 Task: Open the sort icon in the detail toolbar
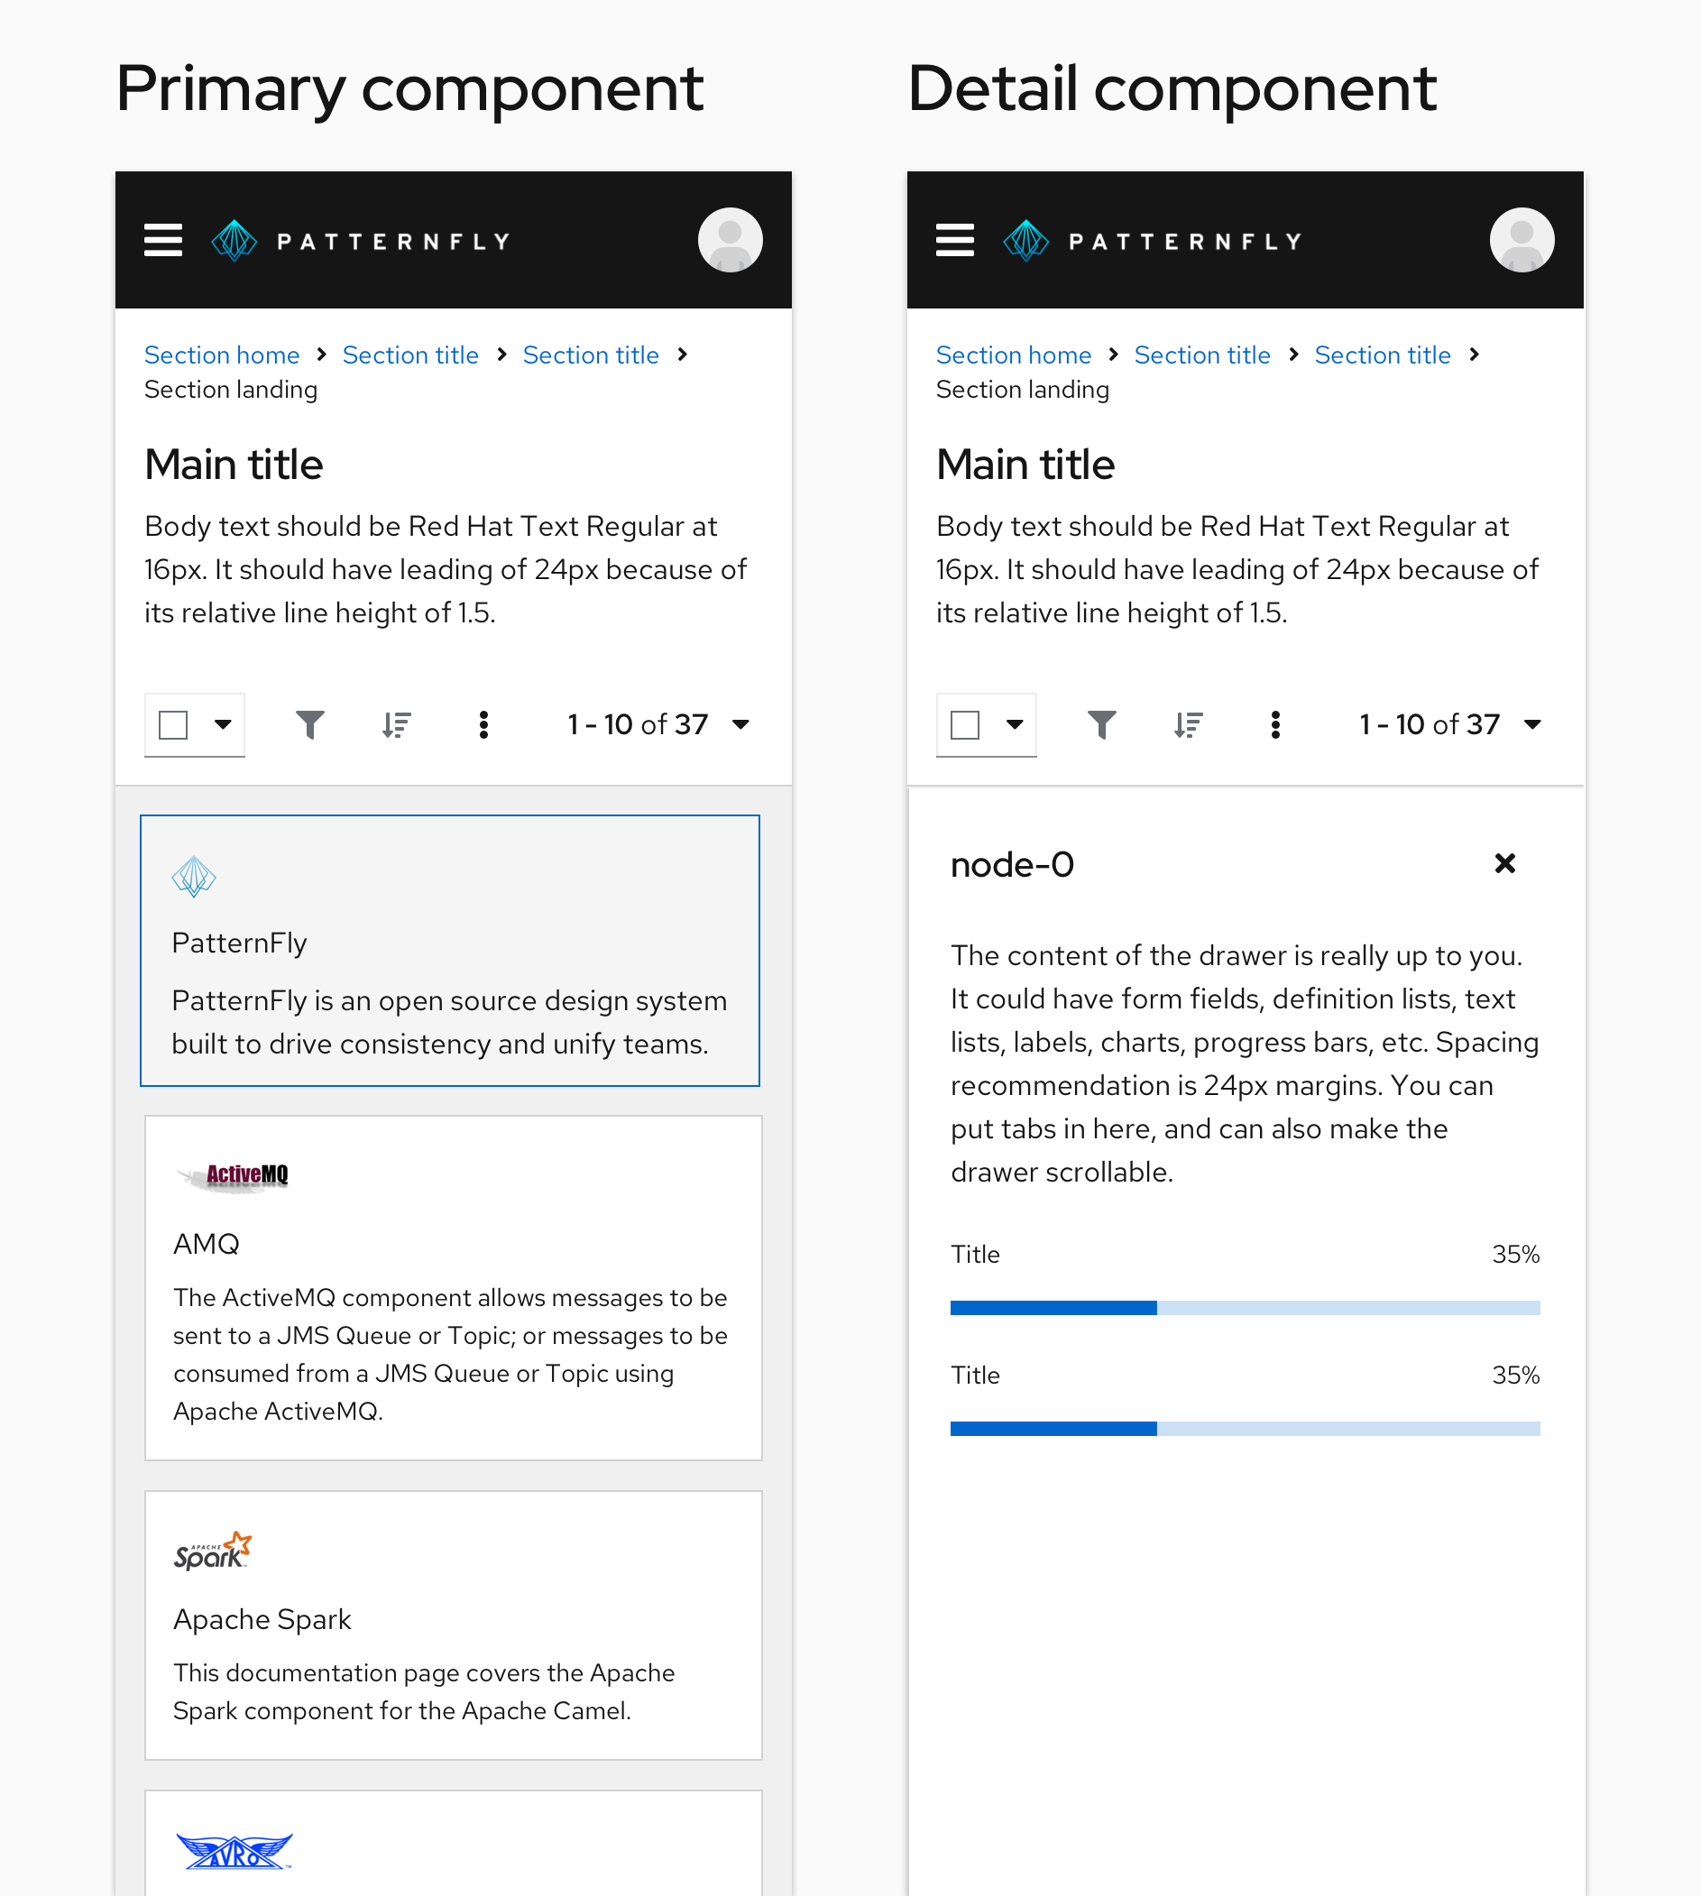tap(1189, 724)
